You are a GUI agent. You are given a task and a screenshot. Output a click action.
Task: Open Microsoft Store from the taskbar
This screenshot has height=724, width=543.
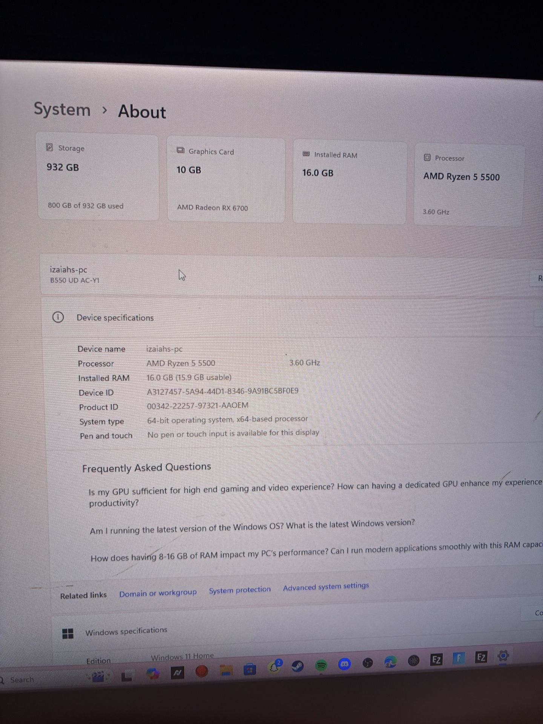pyautogui.click(x=250, y=670)
